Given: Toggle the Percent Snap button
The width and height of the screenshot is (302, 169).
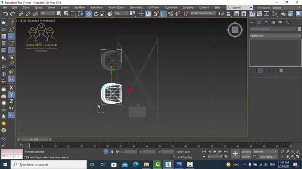Looking at the screenshot, I should 171,14.
